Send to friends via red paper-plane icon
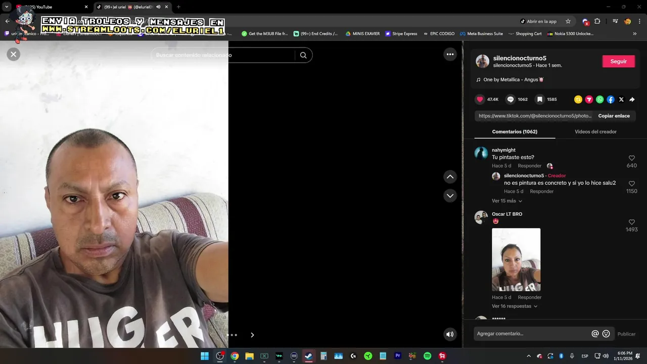 click(x=589, y=100)
